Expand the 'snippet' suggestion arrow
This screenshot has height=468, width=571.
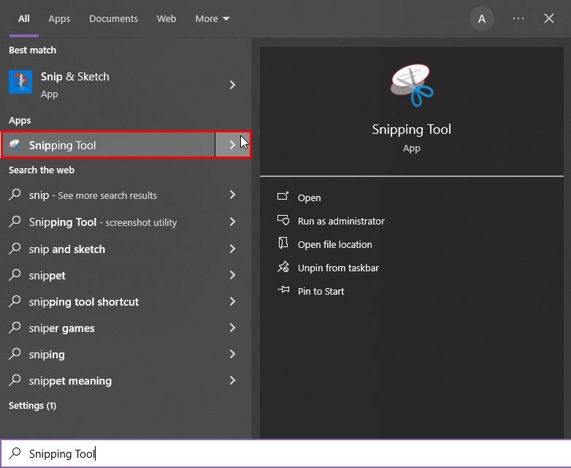[x=232, y=275]
